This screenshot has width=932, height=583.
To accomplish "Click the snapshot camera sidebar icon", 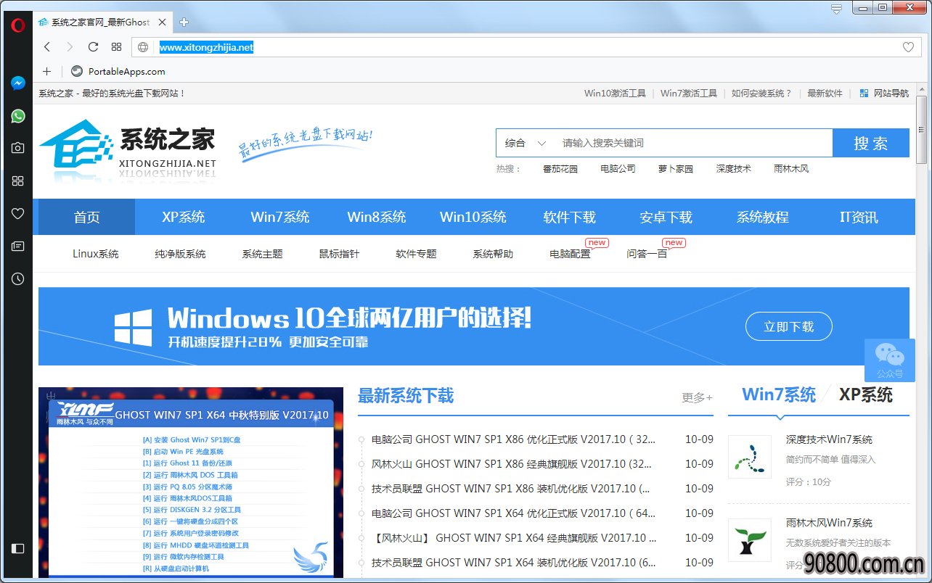I will [18, 148].
